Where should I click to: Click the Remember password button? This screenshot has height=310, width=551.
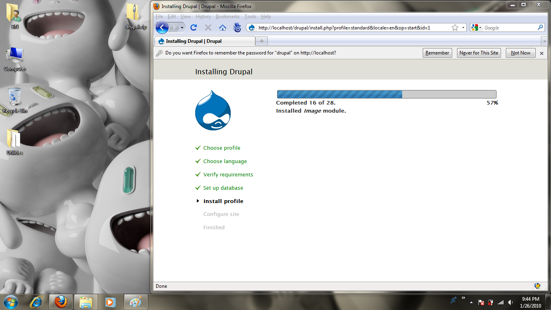pyautogui.click(x=437, y=53)
